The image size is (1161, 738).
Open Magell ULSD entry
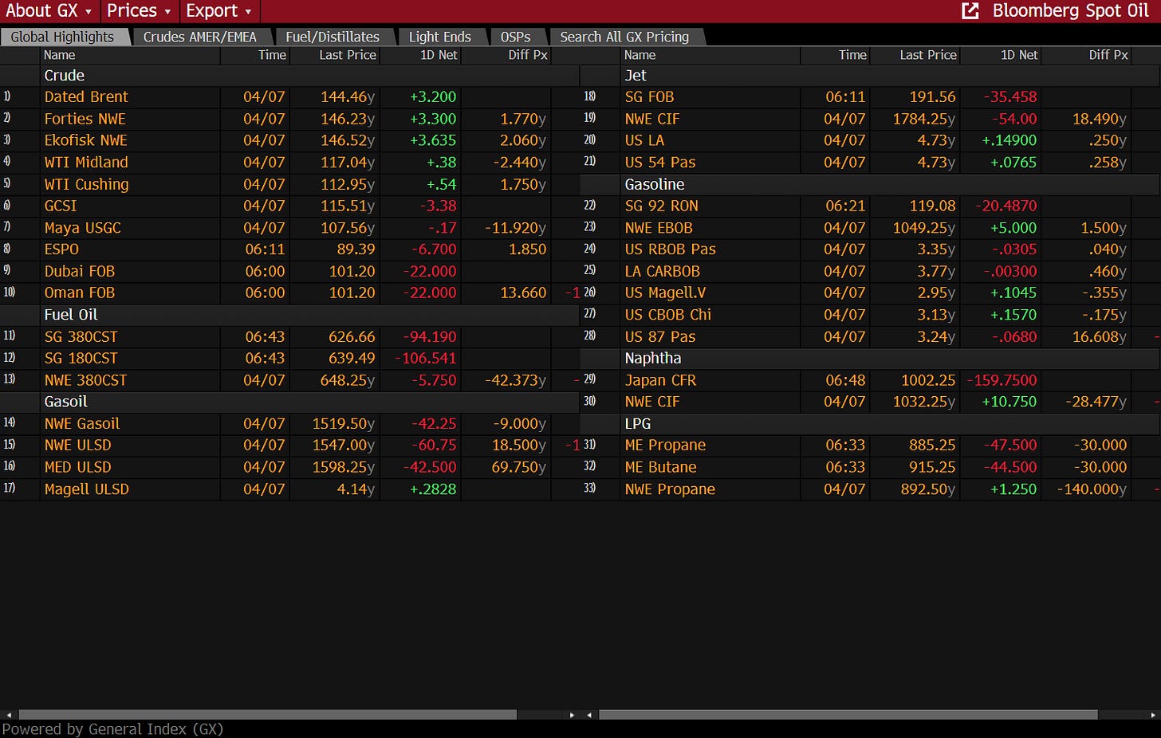[290, 489]
